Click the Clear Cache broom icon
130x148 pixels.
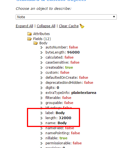(x=82, y=26)
